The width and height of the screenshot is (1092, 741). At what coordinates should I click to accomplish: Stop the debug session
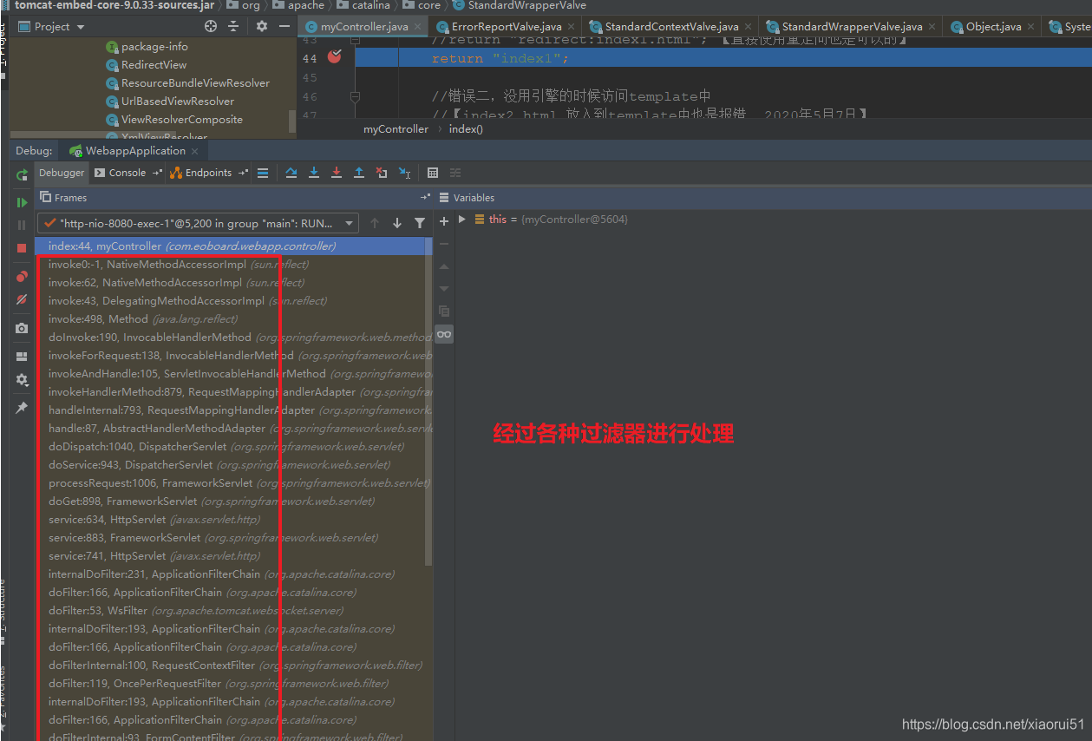22,248
